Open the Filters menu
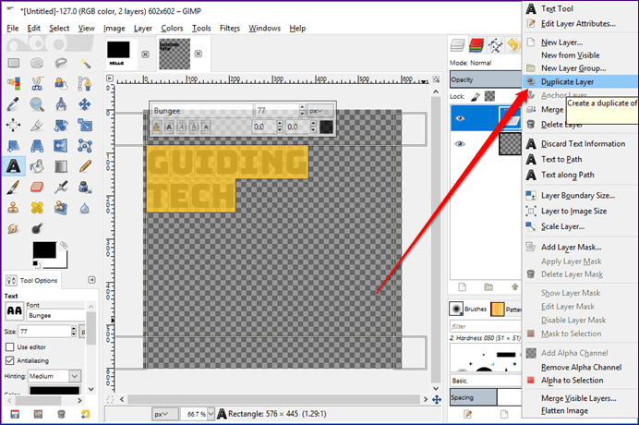Screen dimensions: 639x425 click(230, 28)
